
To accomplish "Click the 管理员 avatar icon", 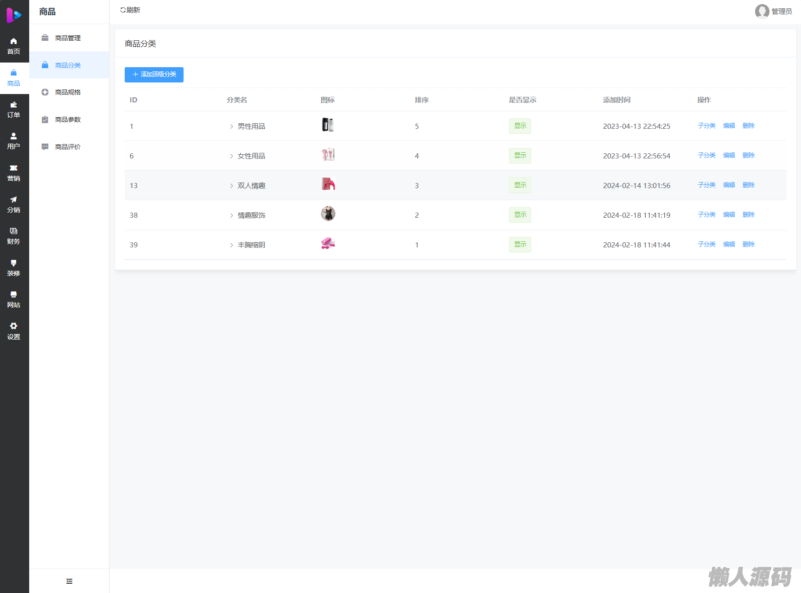I will click(x=762, y=11).
